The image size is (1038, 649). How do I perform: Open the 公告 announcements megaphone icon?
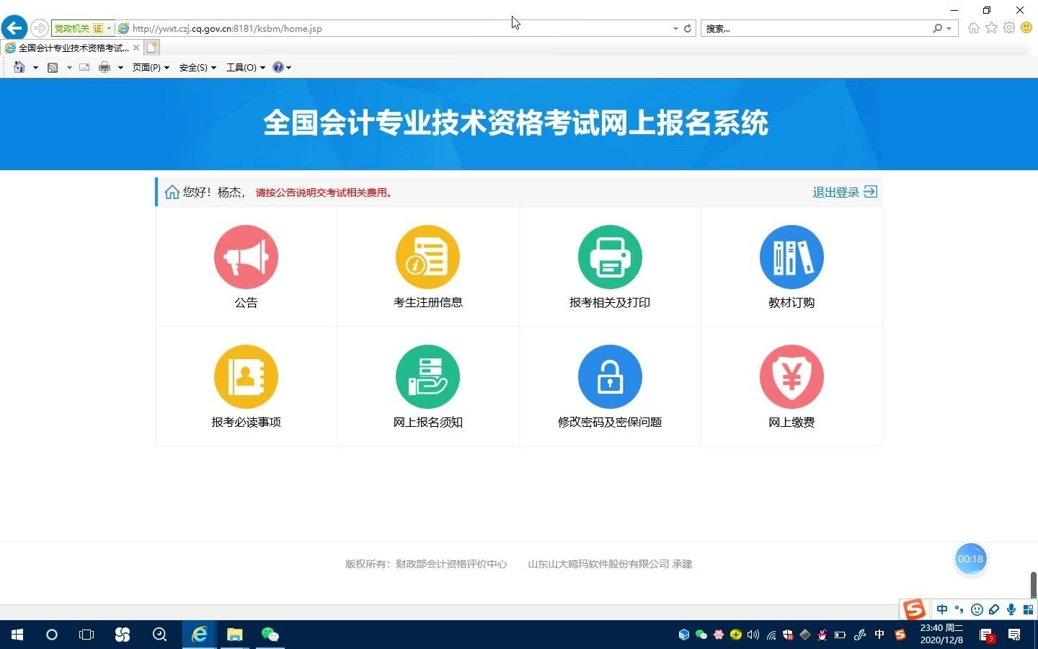pyautogui.click(x=246, y=257)
